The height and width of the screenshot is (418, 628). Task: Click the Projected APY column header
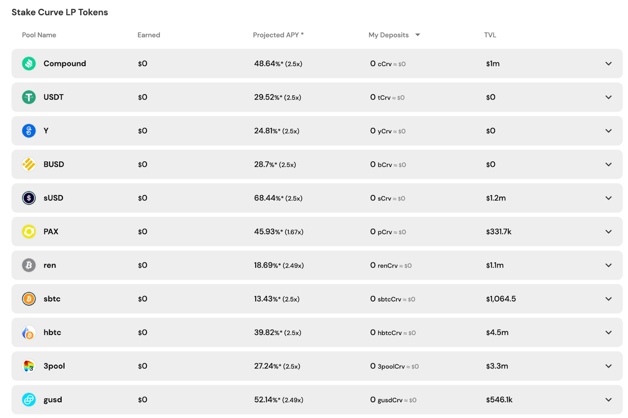pyautogui.click(x=278, y=35)
